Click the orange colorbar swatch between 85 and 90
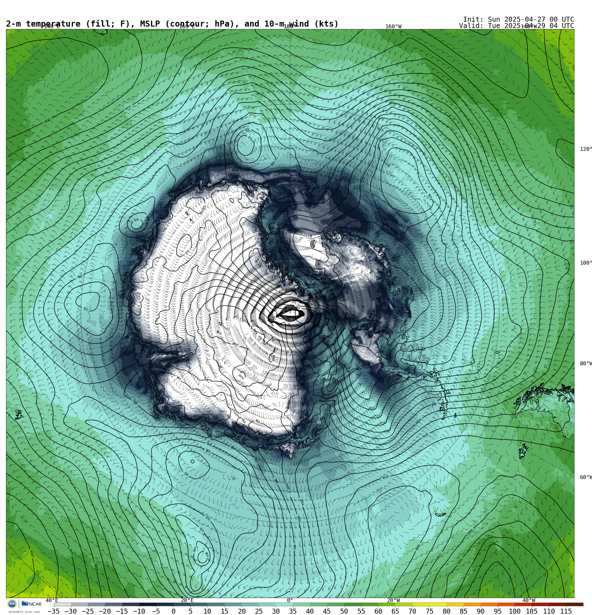Image resolution: width=592 pixels, height=615 pixels. click(x=472, y=604)
